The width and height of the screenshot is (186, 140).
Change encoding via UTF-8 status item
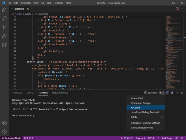click(151, 138)
